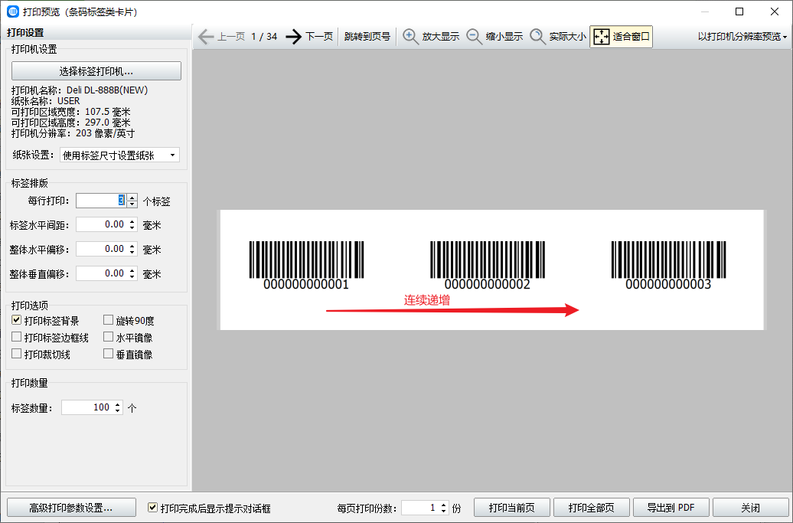793x523 pixels.
Task: Enable 垂直镜像 checkbox
Action: 108,354
